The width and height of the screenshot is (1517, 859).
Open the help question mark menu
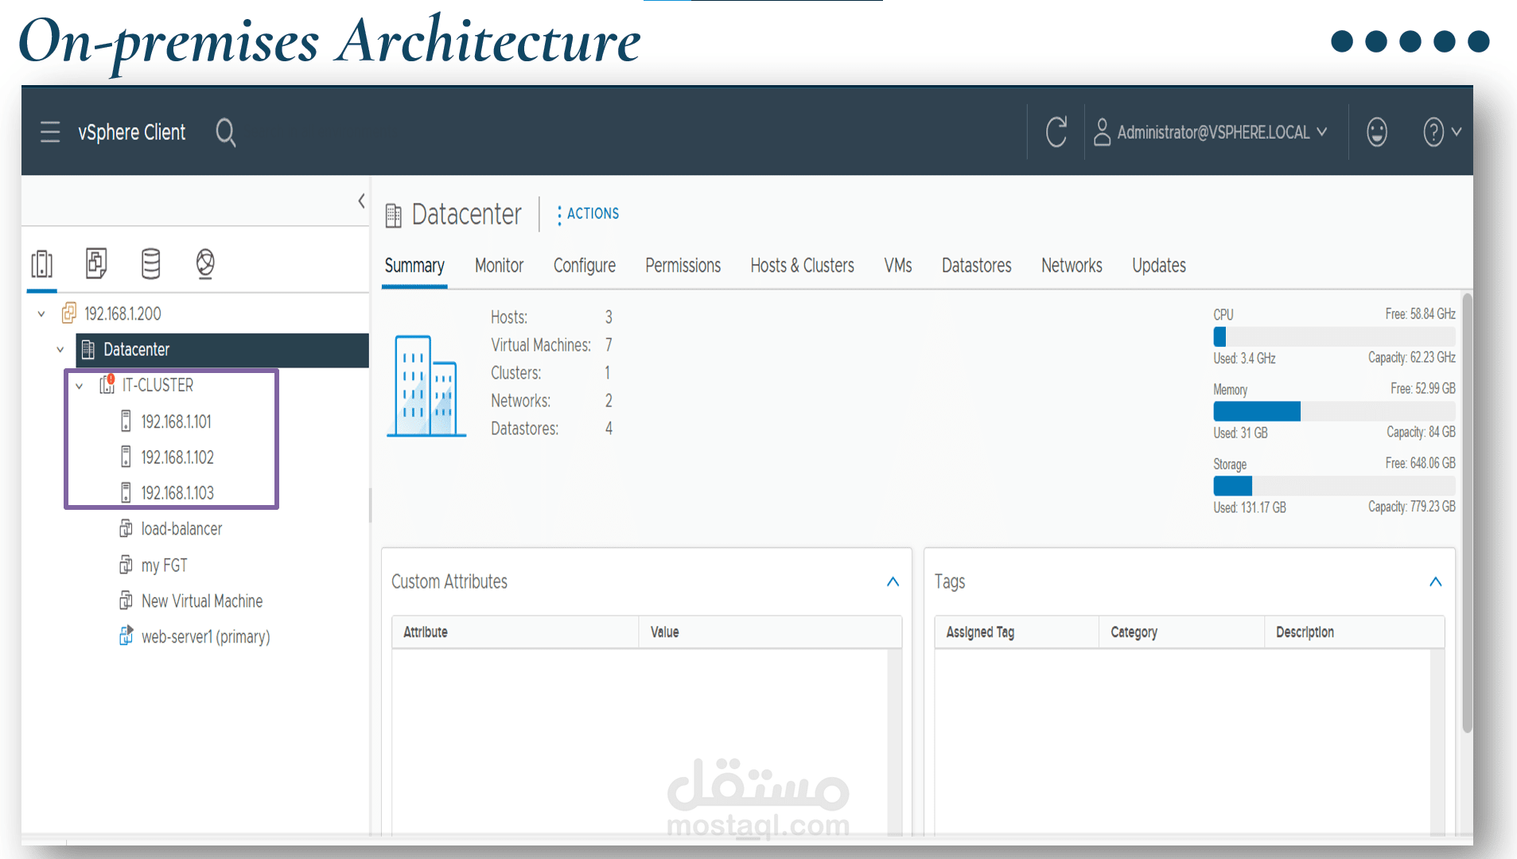1441,132
